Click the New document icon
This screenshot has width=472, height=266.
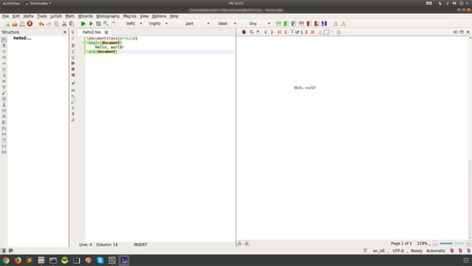click(x=7, y=24)
